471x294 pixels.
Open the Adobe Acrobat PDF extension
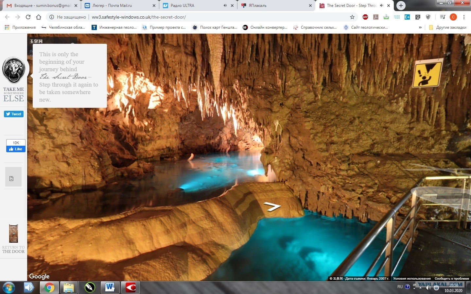tap(376, 17)
